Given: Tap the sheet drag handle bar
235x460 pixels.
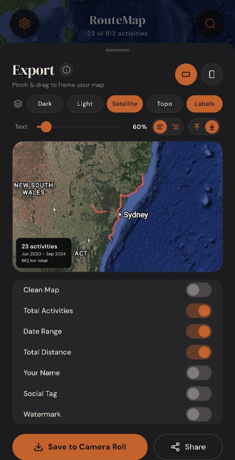Looking at the screenshot, I should point(117,50).
